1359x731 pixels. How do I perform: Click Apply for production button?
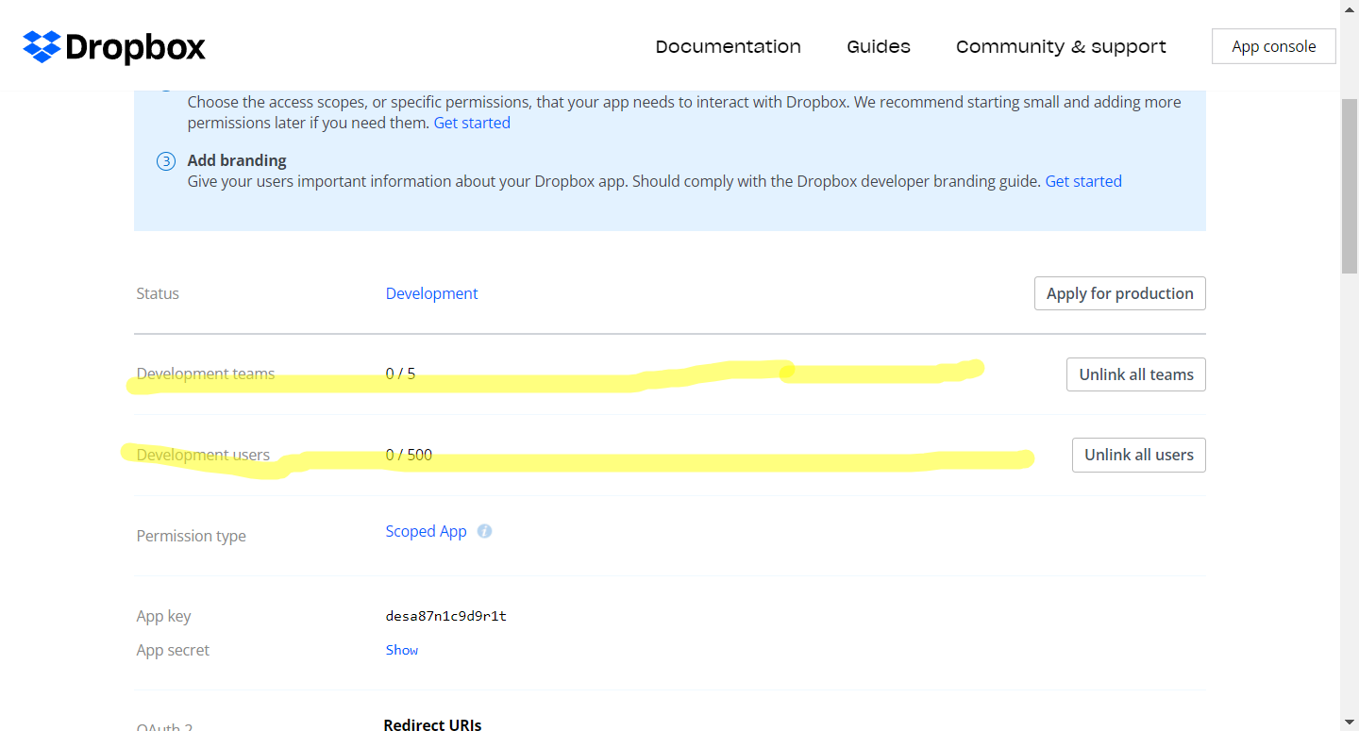pyautogui.click(x=1120, y=293)
